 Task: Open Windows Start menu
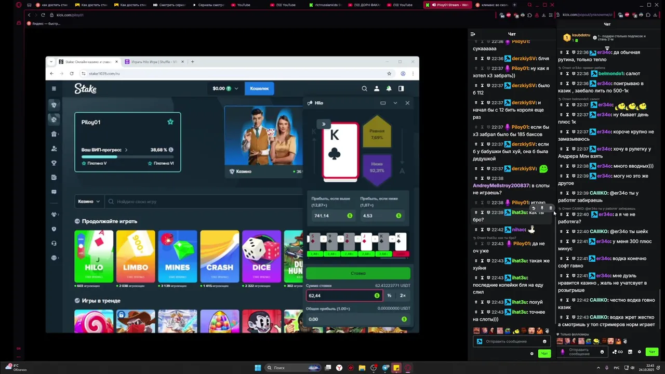point(258,368)
